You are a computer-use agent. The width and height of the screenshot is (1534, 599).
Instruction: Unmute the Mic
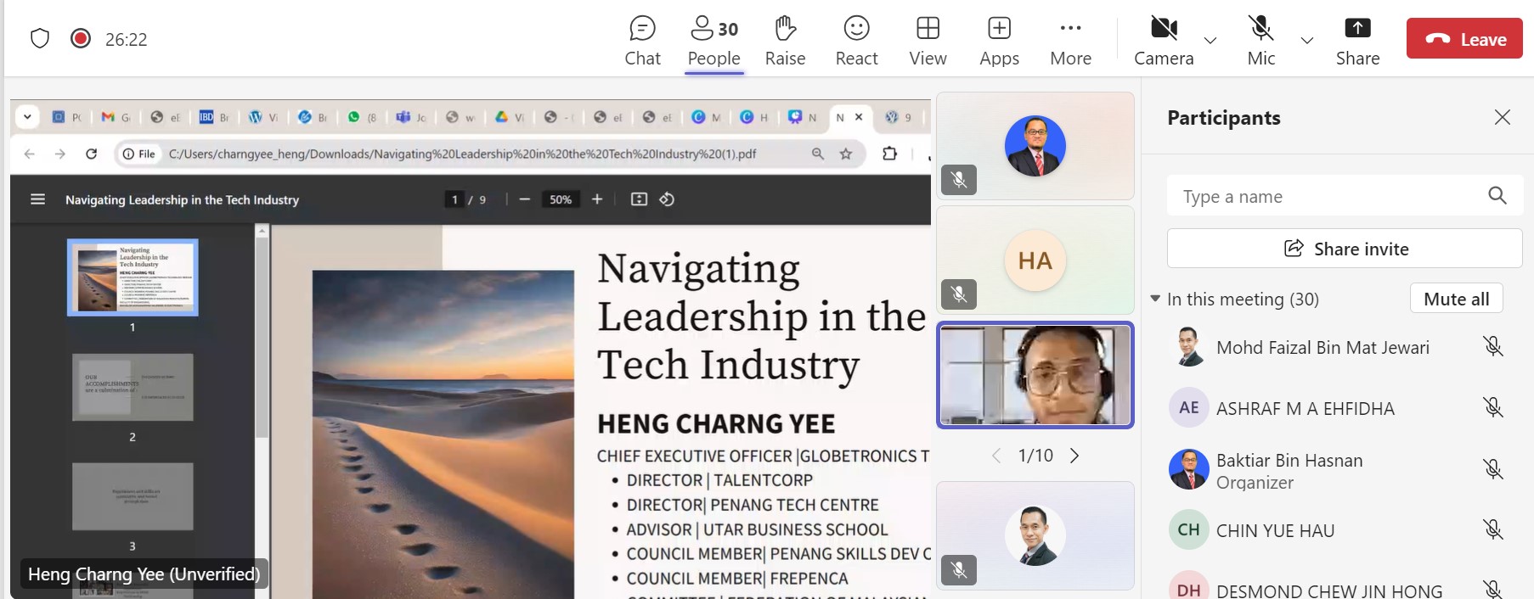coord(1260,40)
